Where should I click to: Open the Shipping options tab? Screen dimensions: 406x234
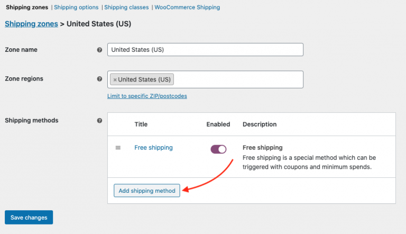tap(76, 7)
